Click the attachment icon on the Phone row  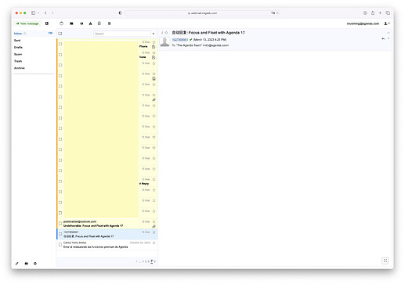click(x=154, y=47)
